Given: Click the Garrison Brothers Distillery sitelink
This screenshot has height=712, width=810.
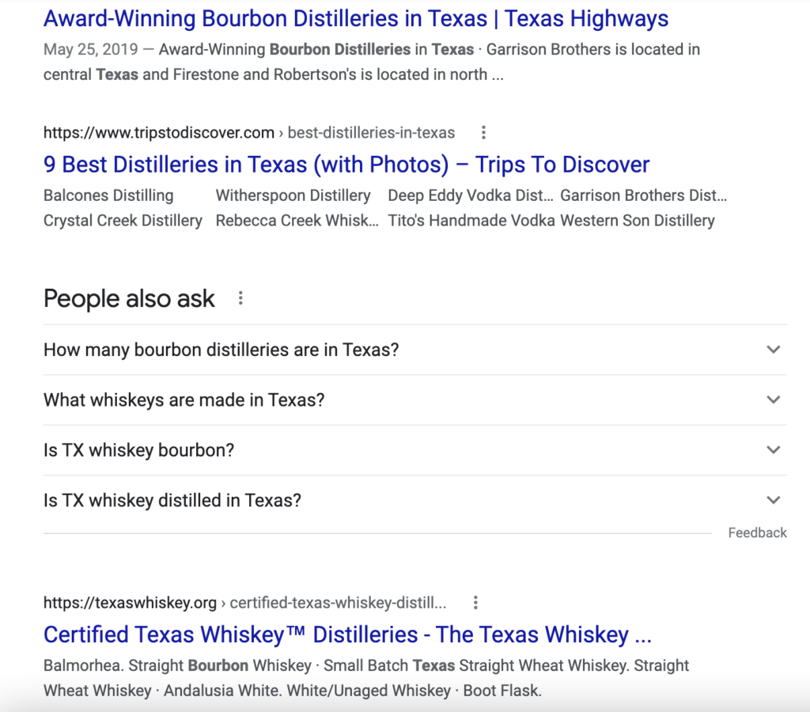Looking at the screenshot, I should click(x=642, y=195).
